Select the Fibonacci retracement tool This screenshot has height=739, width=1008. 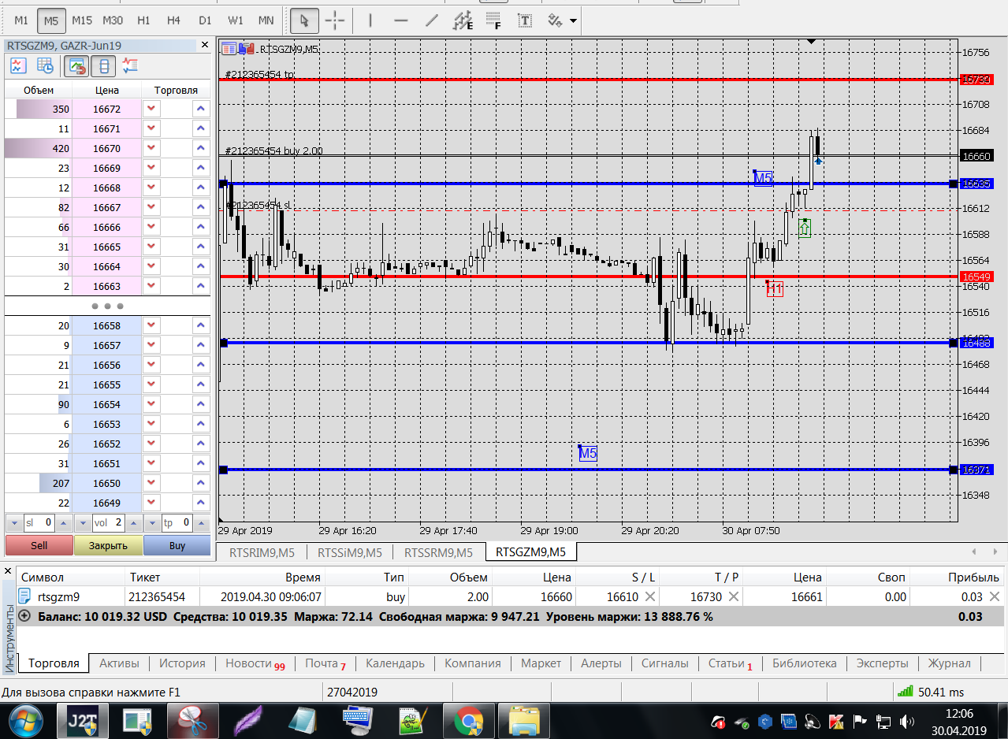pos(494,20)
